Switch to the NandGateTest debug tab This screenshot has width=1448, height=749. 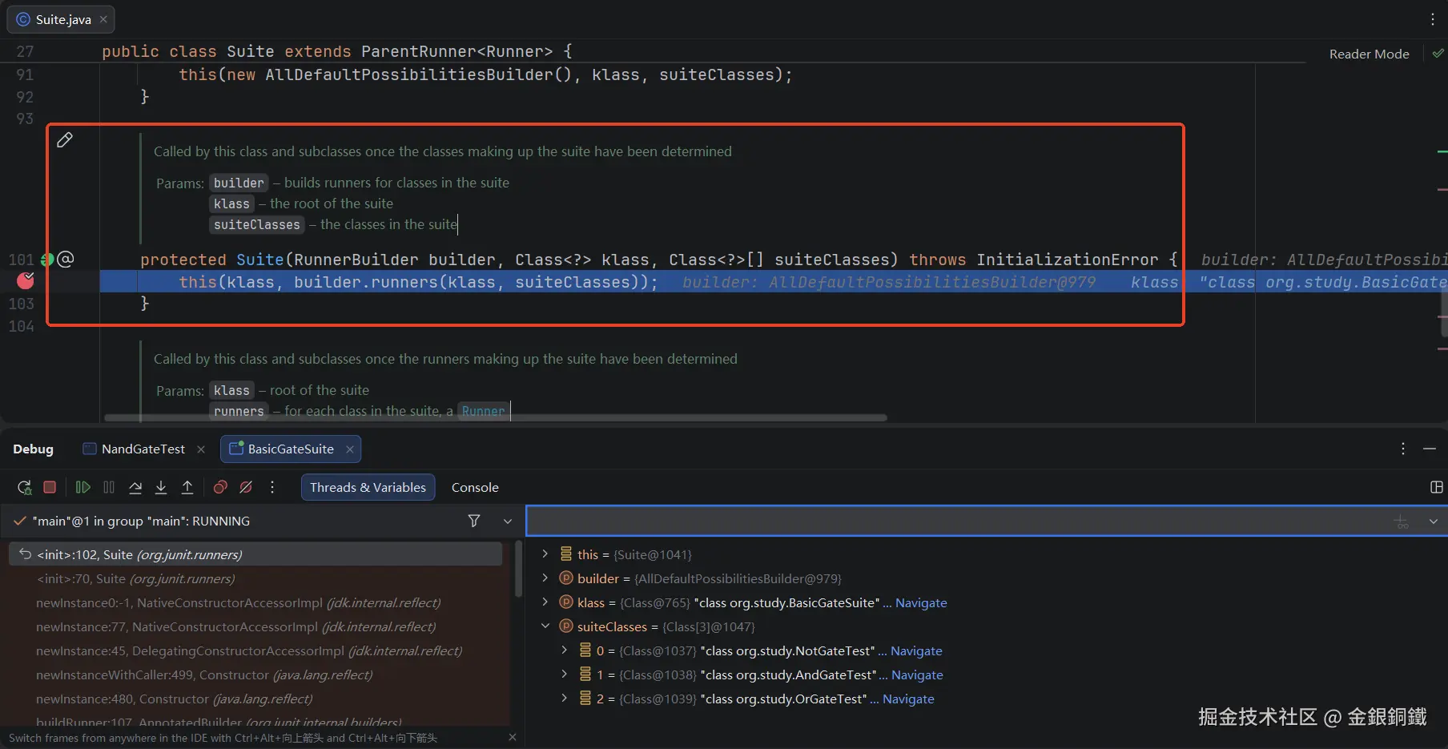click(x=143, y=449)
